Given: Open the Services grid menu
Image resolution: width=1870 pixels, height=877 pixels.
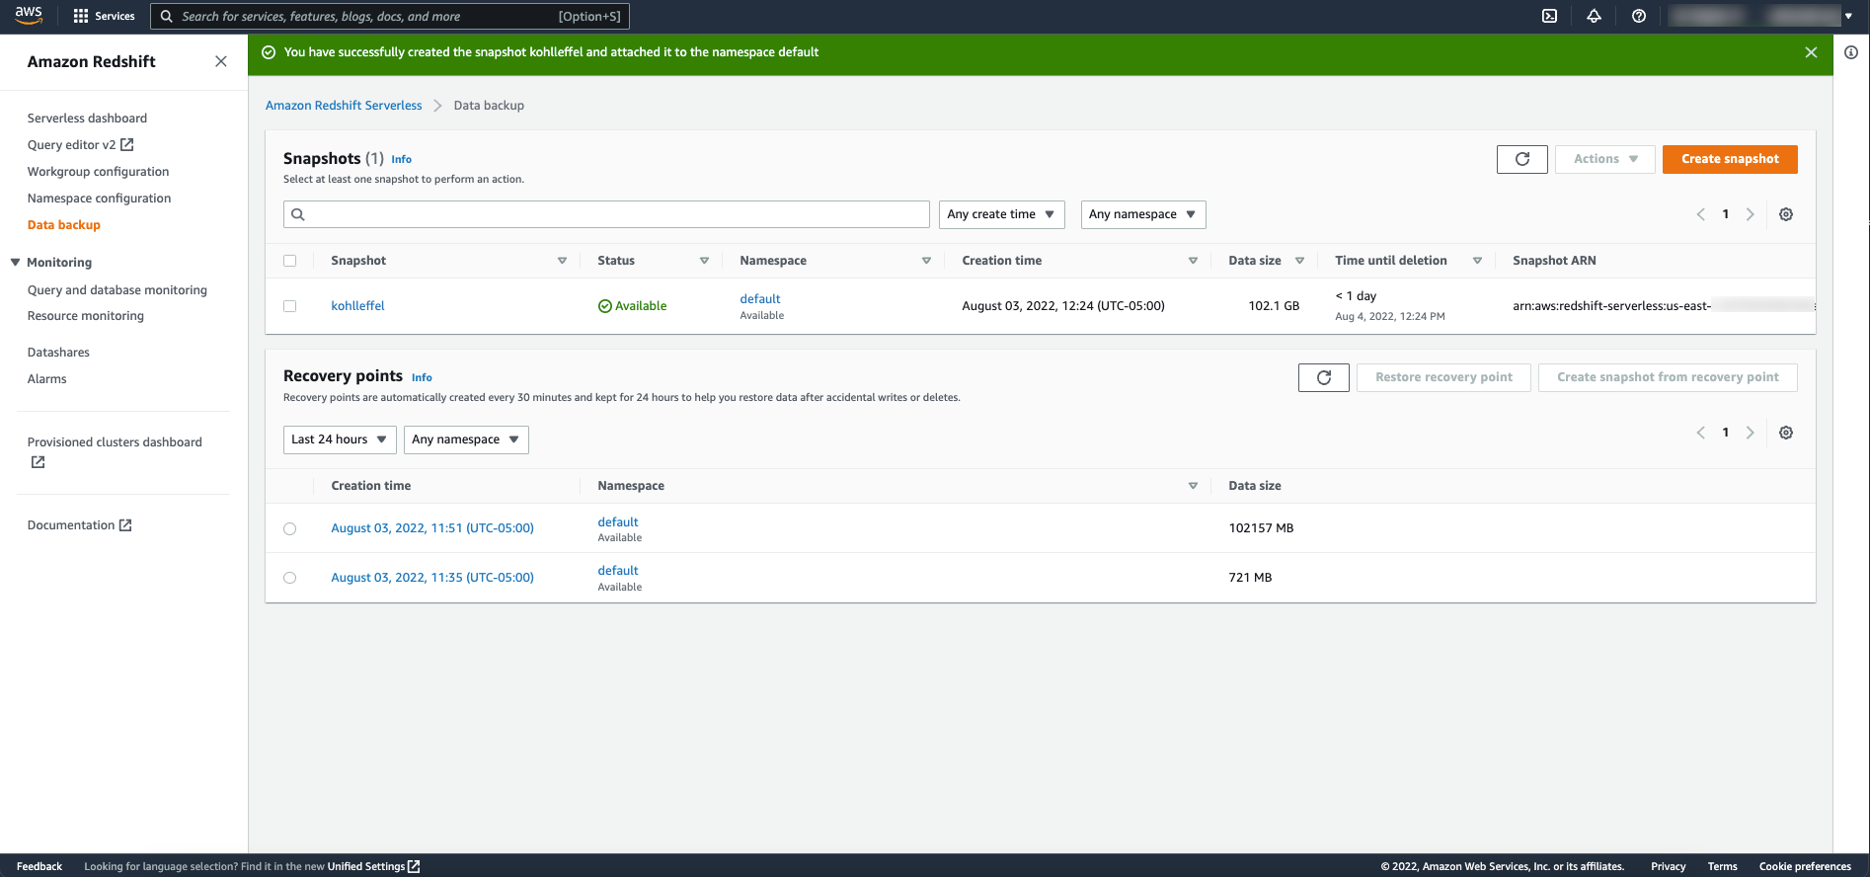Looking at the screenshot, I should click(x=105, y=16).
